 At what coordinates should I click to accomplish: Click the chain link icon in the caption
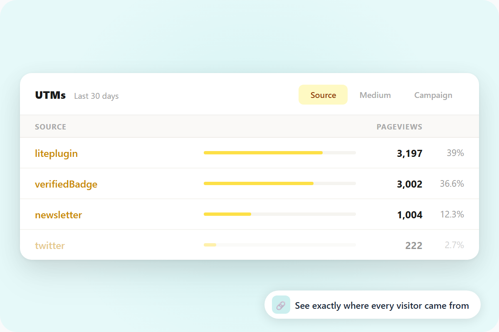[281, 305]
